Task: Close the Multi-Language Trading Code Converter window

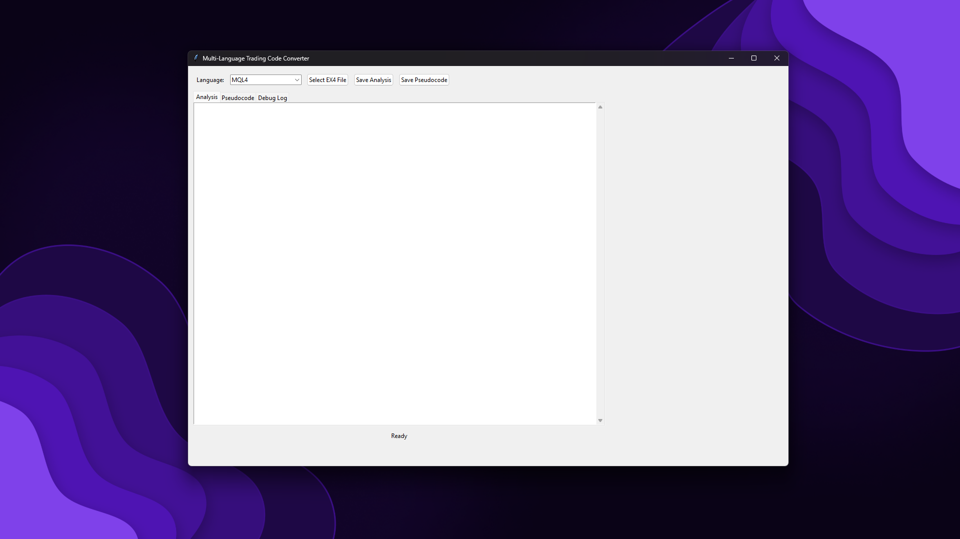Action: [x=776, y=58]
